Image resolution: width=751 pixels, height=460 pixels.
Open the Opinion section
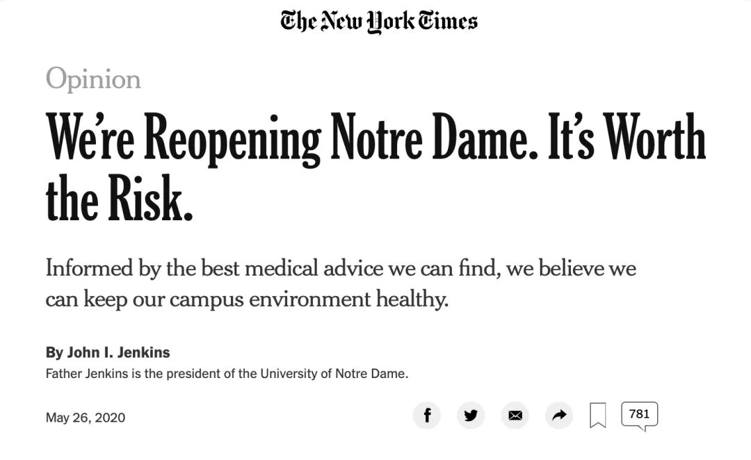(x=93, y=79)
